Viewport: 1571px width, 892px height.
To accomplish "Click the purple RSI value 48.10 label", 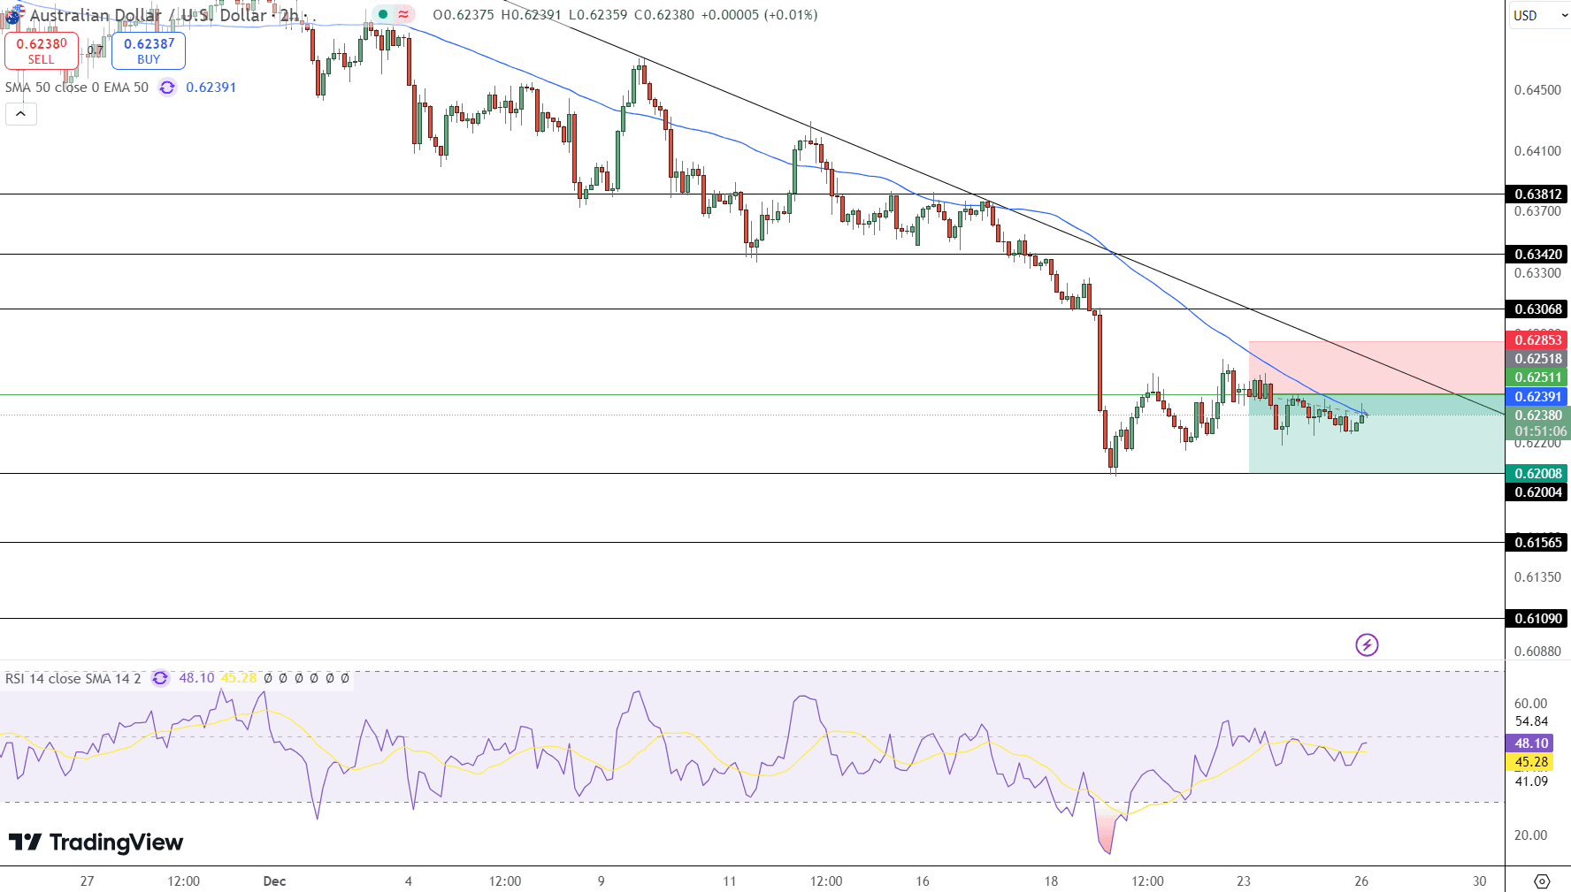I will (x=1531, y=743).
